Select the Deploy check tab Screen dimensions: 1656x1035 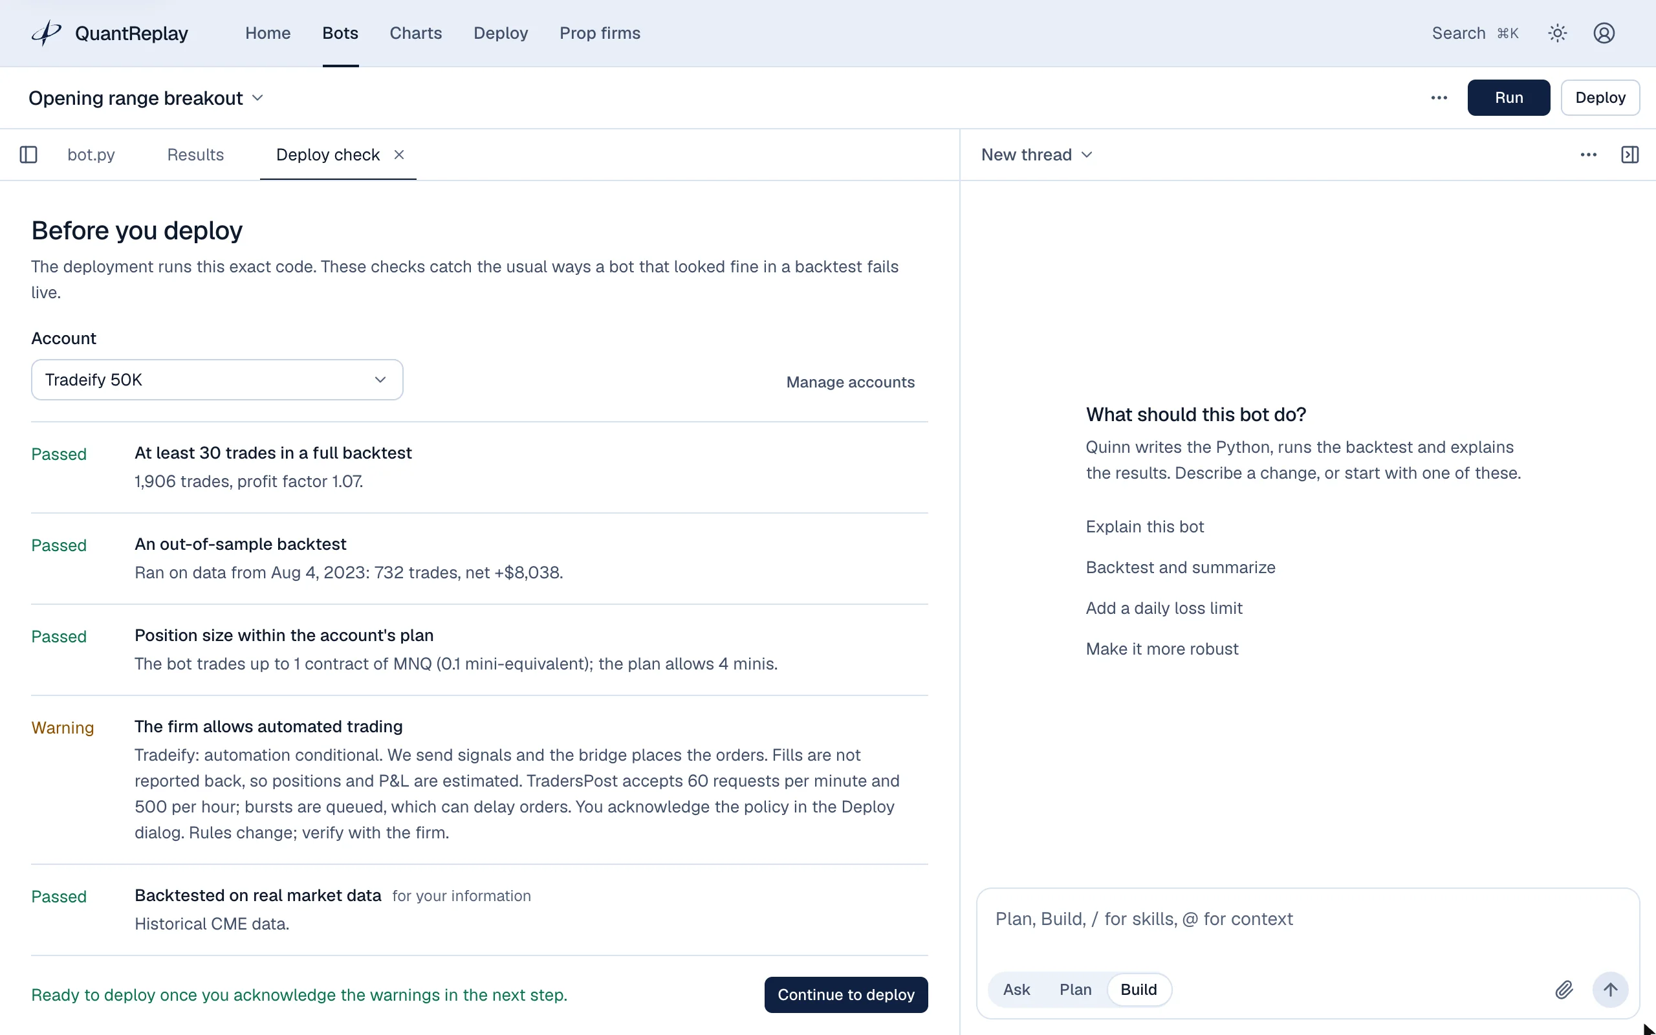click(328, 155)
